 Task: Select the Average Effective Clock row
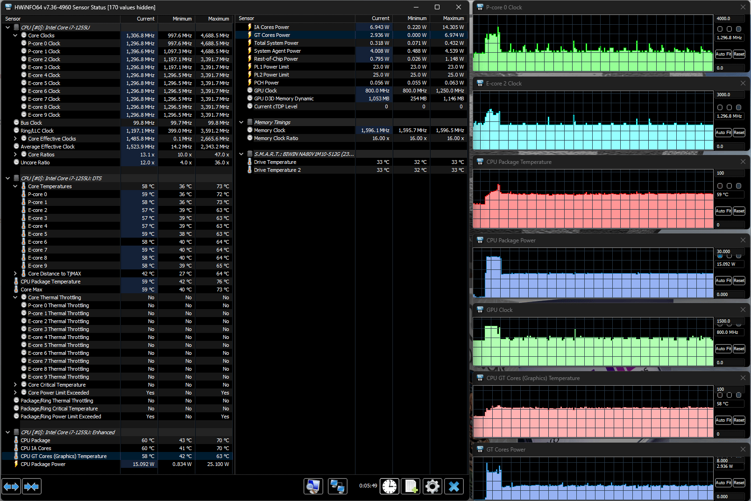point(117,147)
